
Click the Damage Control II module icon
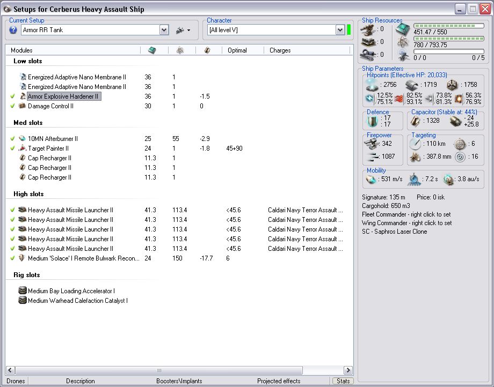pyautogui.click(x=23, y=106)
